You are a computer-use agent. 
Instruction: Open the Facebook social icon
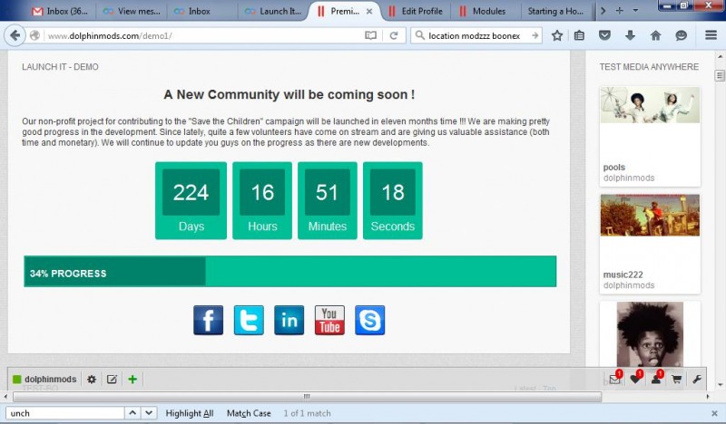pos(208,320)
